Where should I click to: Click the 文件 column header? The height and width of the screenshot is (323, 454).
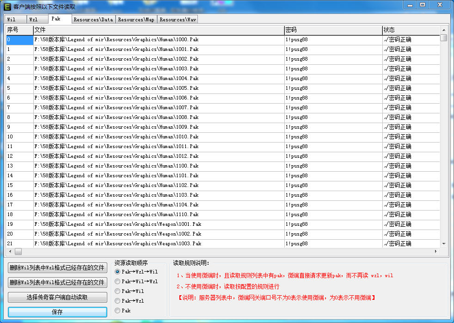pos(158,30)
